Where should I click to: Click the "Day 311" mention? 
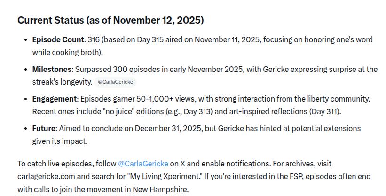[313, 111]
